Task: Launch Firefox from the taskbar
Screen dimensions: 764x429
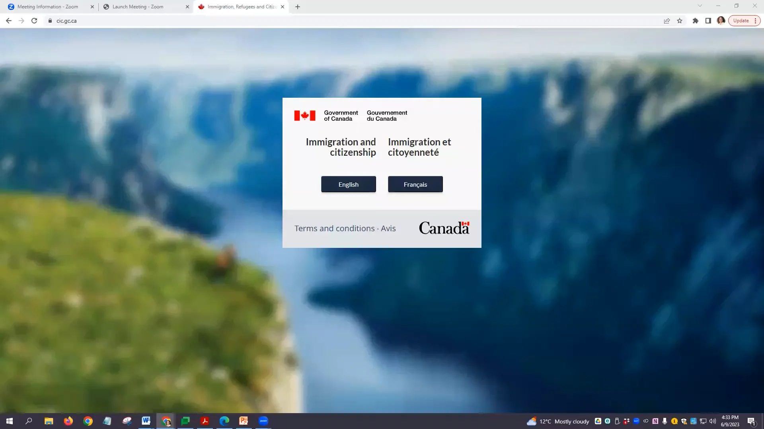Action: point(68,421)
